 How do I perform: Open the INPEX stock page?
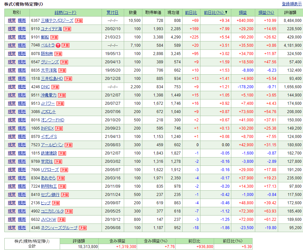click(47, 128)
